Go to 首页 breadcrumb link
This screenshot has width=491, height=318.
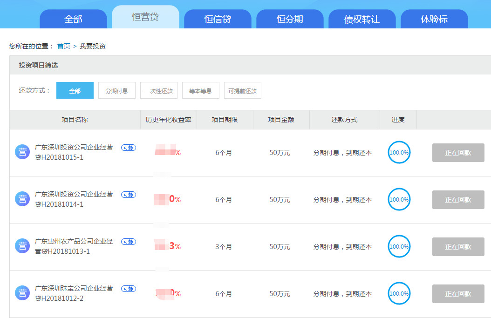click(x=63, y=46)
